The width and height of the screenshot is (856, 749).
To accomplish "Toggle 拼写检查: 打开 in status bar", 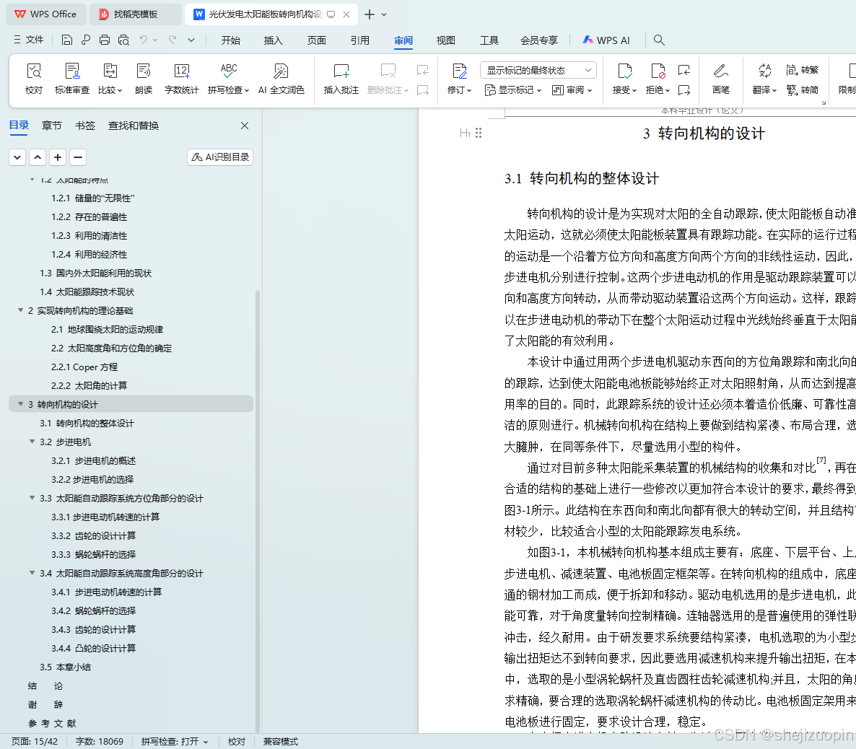I will (175, 741).
